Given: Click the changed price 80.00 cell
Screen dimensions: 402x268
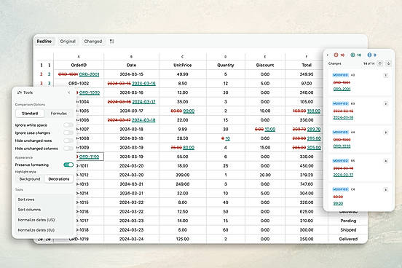Looking at the screenshot, I should 182,147.
